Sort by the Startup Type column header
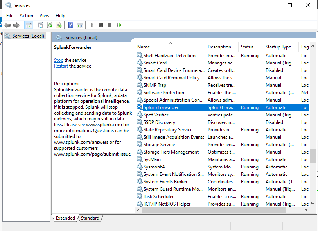The height and width of the screenshot is (231, 318). (x=281, y=47)
